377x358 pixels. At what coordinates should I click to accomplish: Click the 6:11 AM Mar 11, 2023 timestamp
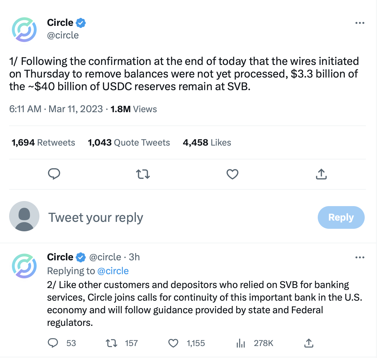tap(56, 109)
